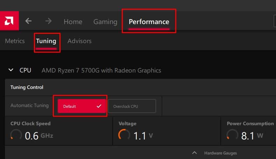Click the AMD Ryzen 7 5700G text
Viewport: 276px width, 159px height.
[x=101, y=70]
